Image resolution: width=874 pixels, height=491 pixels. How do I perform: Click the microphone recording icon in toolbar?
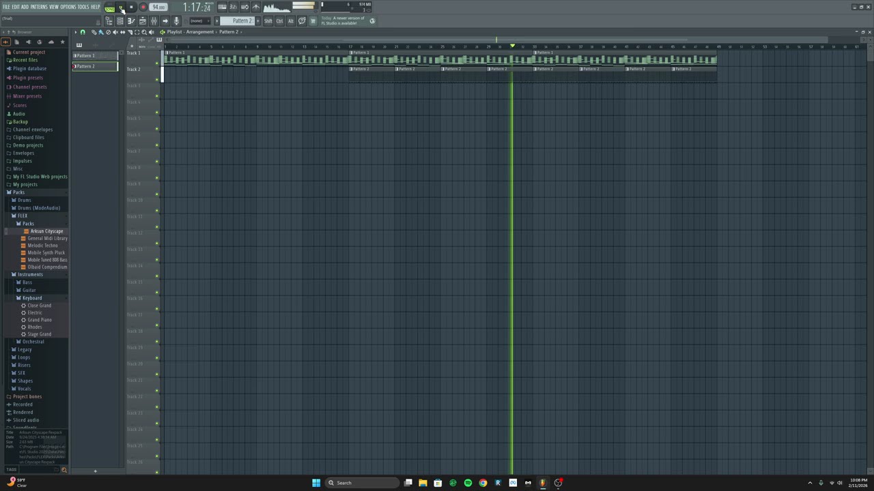pos(176,21)
